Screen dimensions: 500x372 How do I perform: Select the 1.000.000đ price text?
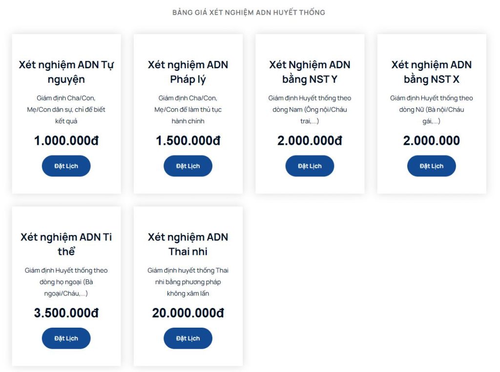(x=66, y=140)
